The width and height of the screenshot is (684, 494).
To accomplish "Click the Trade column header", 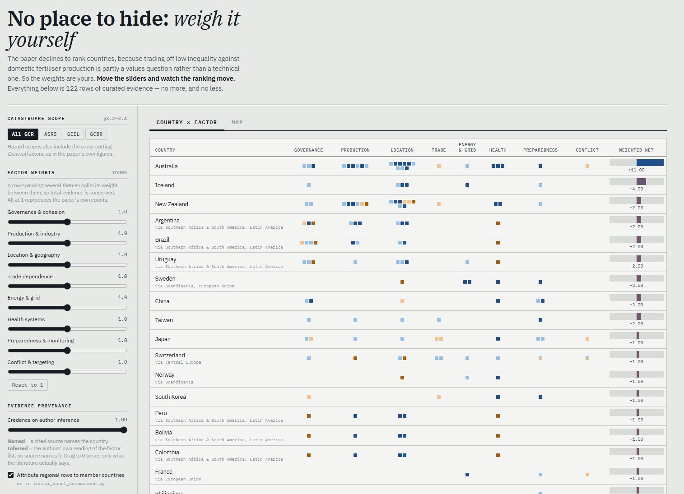I will [439, 150].
